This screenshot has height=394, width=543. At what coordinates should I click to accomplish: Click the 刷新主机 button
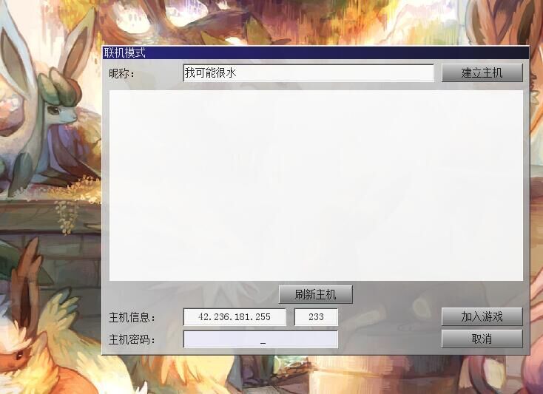click(x=315, y=294)
